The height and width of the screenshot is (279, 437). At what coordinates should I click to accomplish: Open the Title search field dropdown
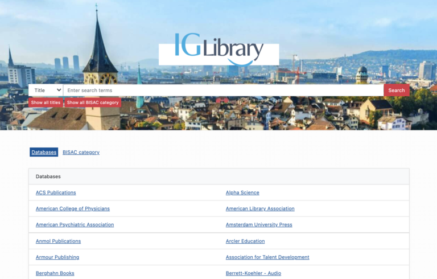46,90
